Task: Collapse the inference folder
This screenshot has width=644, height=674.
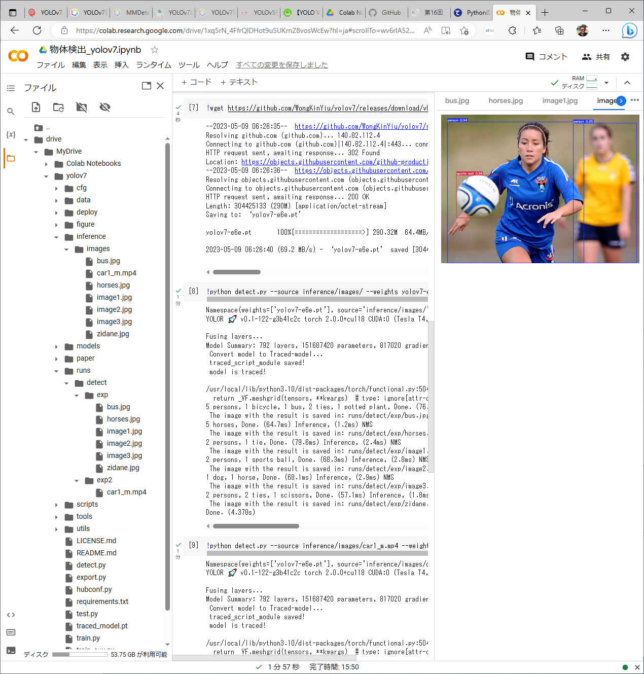Action: pos(56,237)
